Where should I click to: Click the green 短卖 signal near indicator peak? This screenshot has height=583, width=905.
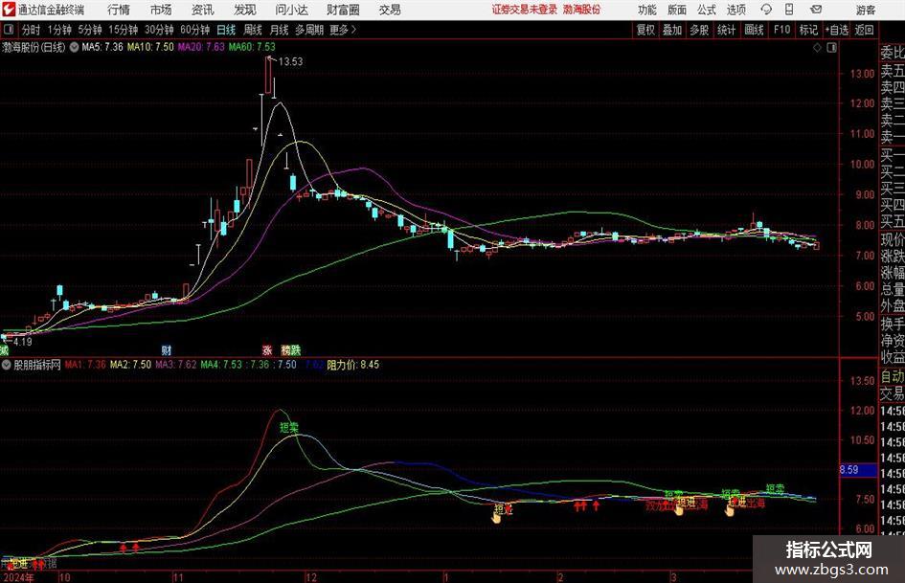pos(289,428)
